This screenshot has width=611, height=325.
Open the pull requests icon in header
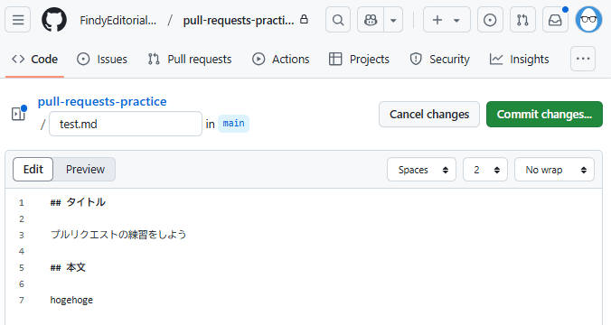tap(522, 20)
